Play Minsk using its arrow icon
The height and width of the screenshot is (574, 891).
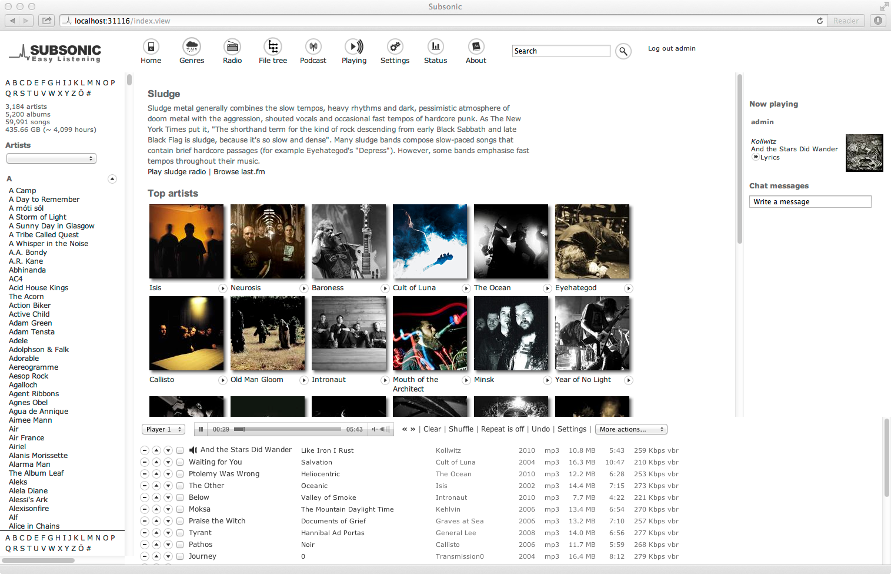pyautogui.click(x=548, y=380)
